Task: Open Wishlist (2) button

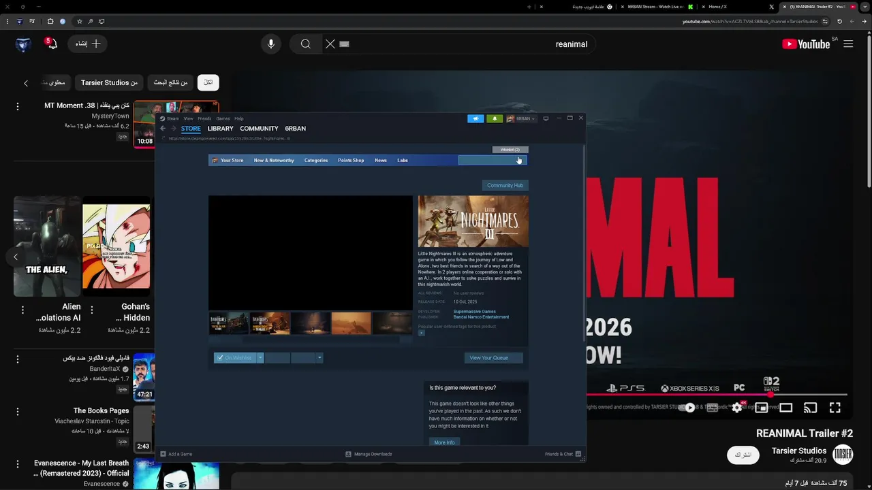Action: (x=510, y=150)
